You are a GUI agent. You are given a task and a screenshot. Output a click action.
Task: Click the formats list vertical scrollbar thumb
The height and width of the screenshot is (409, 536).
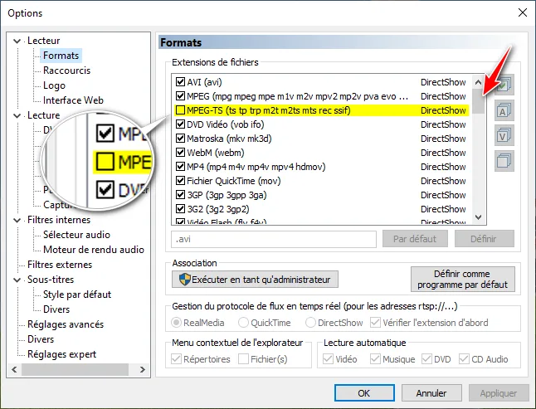coord(478,101)
